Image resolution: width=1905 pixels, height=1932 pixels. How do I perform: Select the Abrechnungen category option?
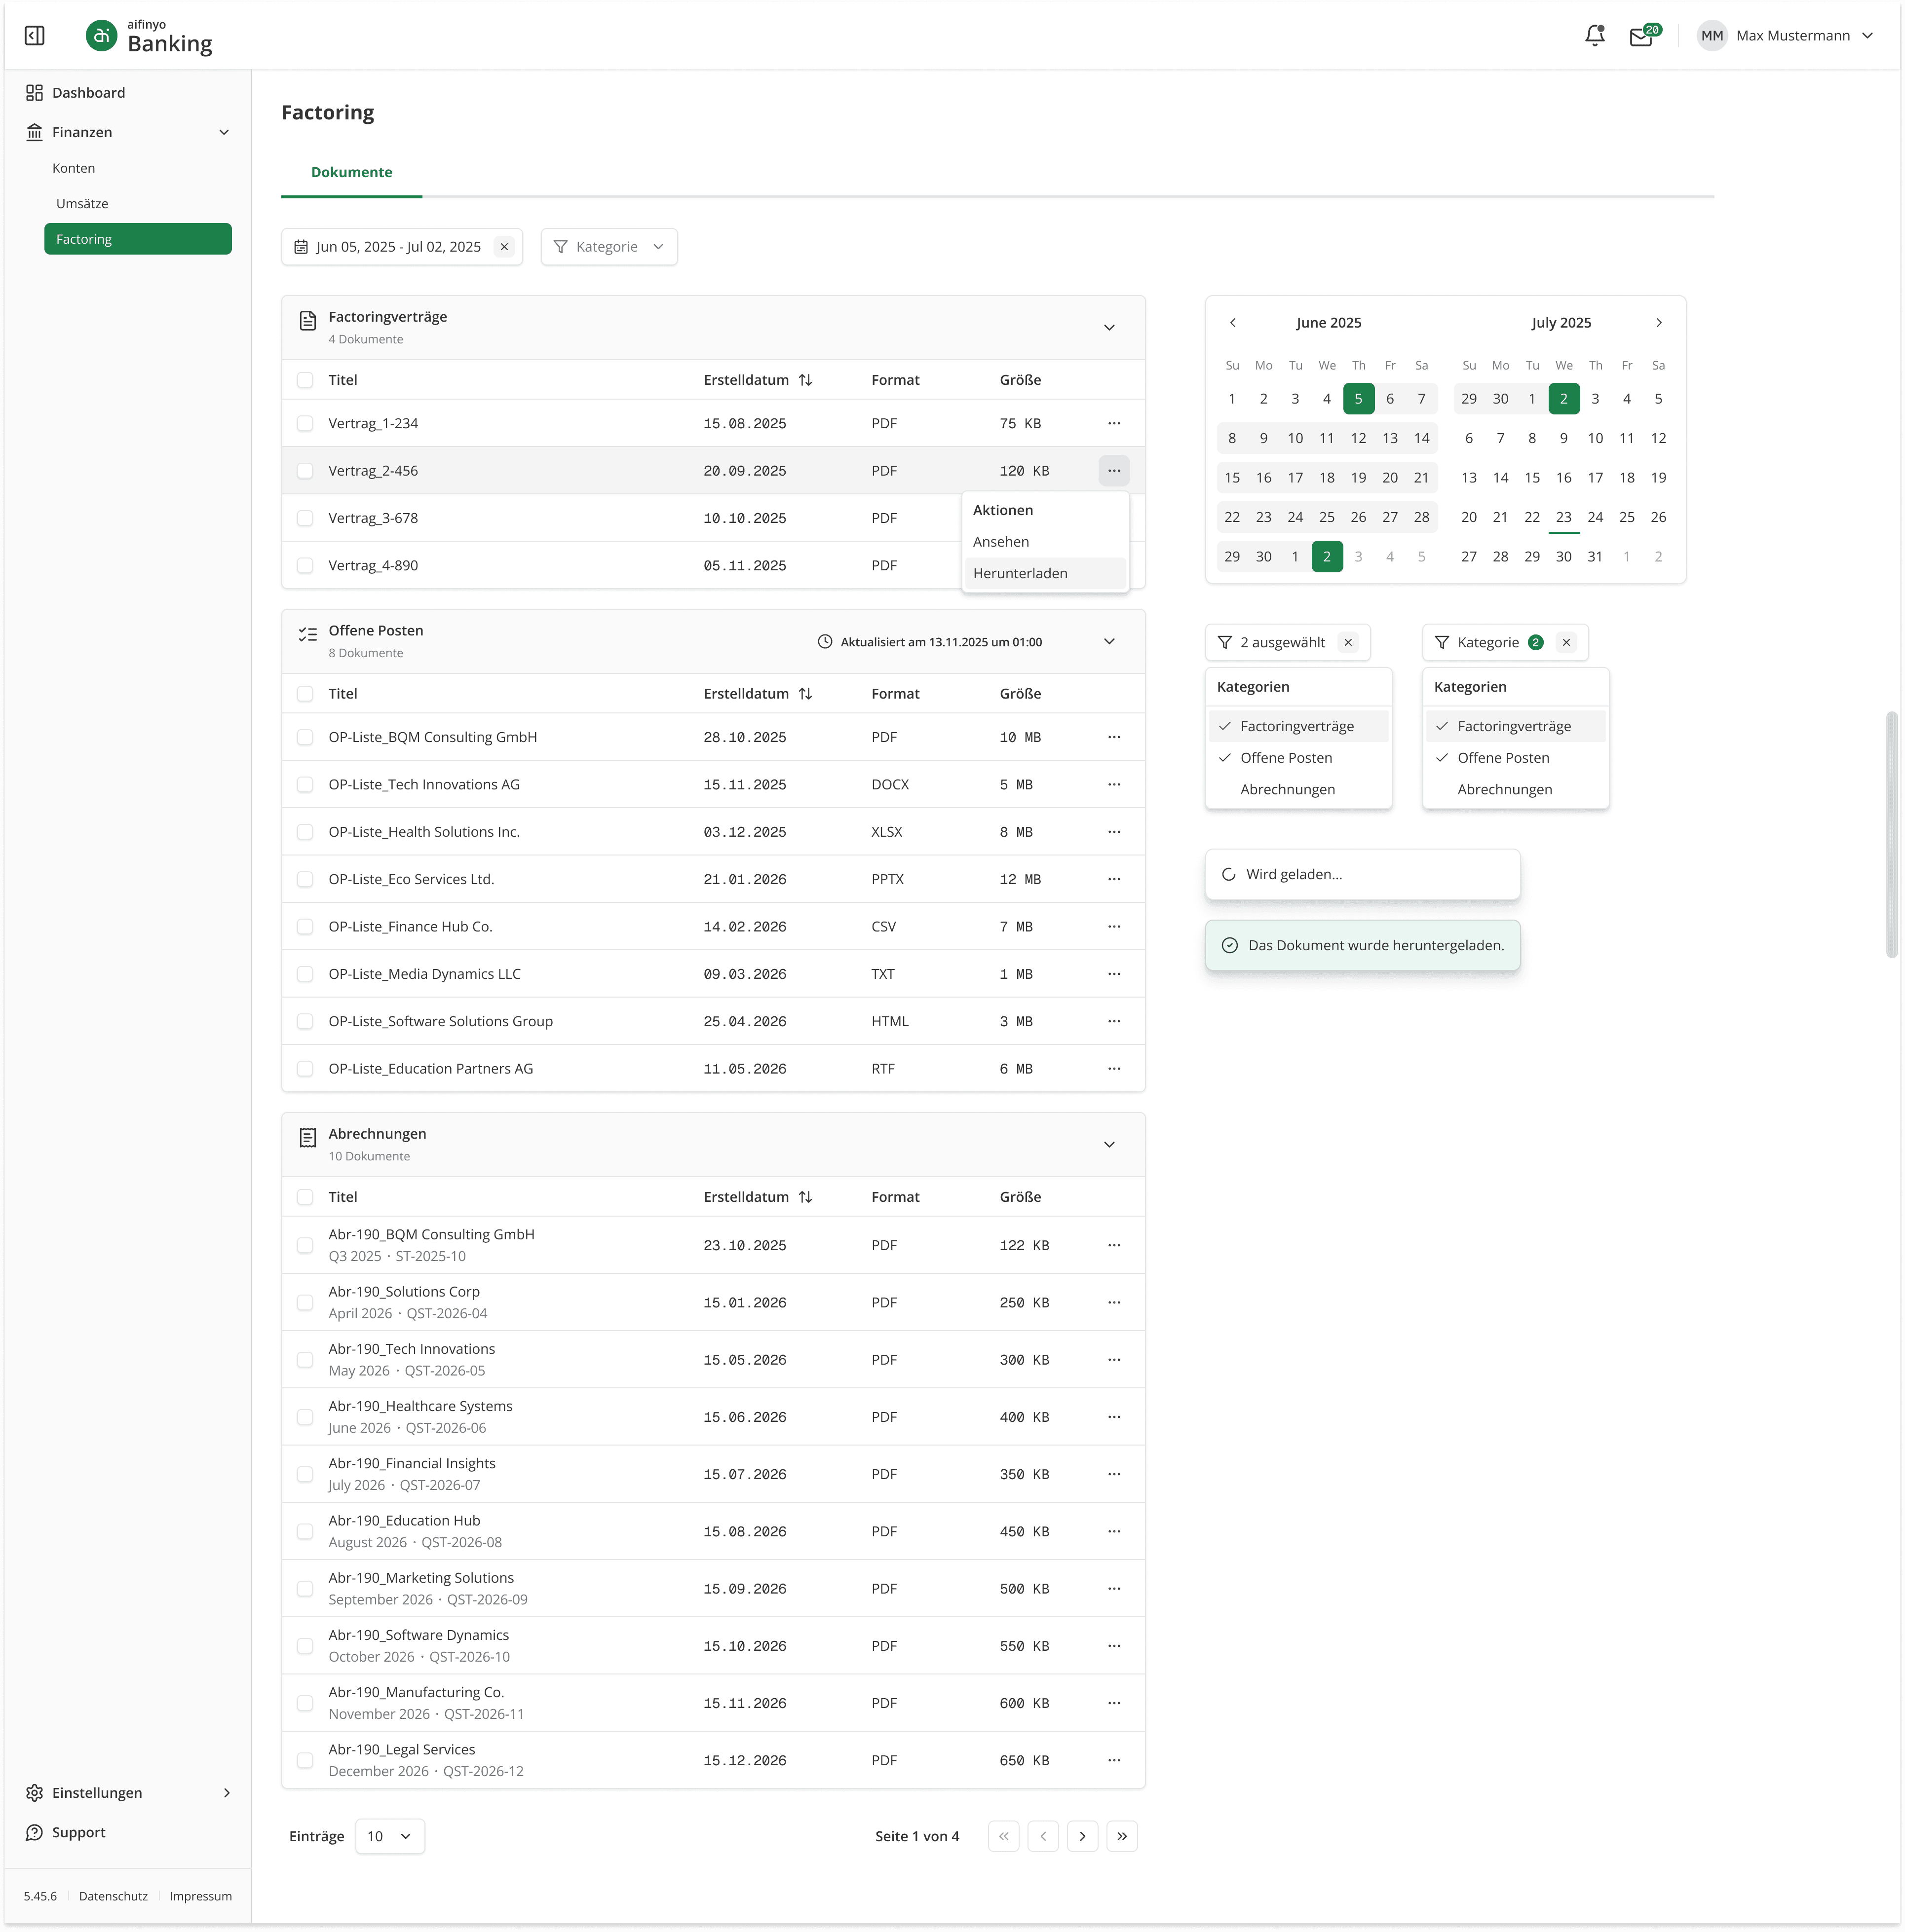(1287, 789)
